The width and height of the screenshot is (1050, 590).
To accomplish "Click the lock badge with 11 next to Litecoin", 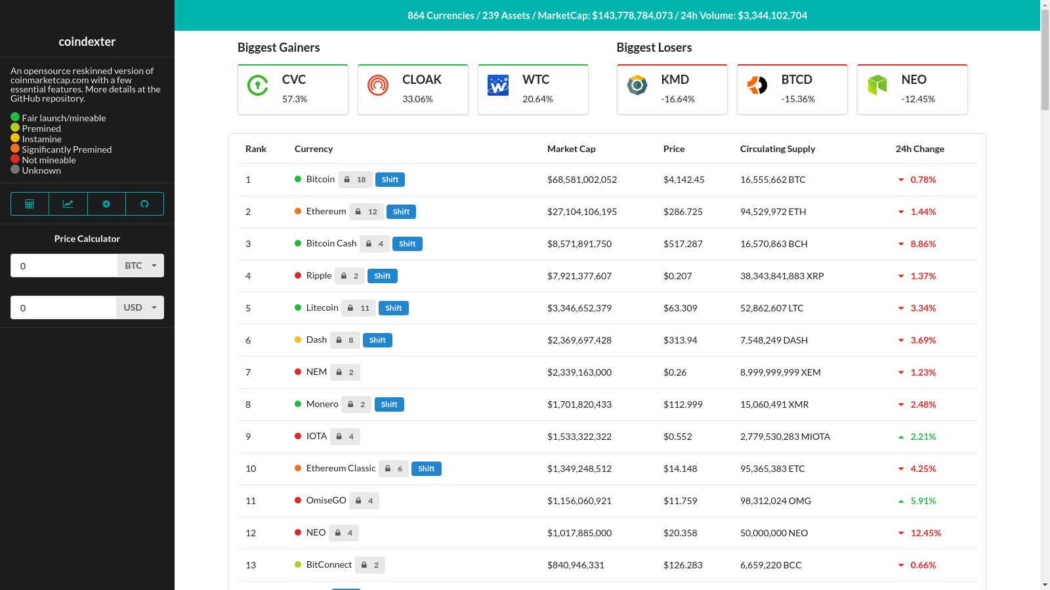I will tap(358, 308).
